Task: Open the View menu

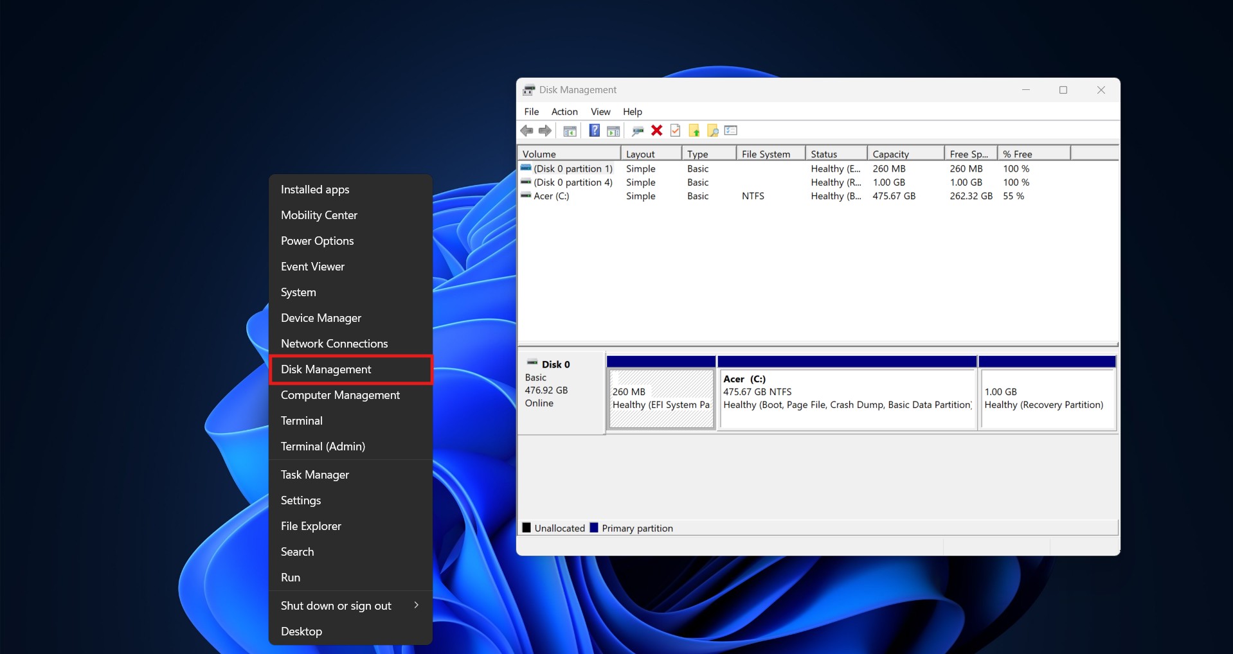Action: coord(600,112)
